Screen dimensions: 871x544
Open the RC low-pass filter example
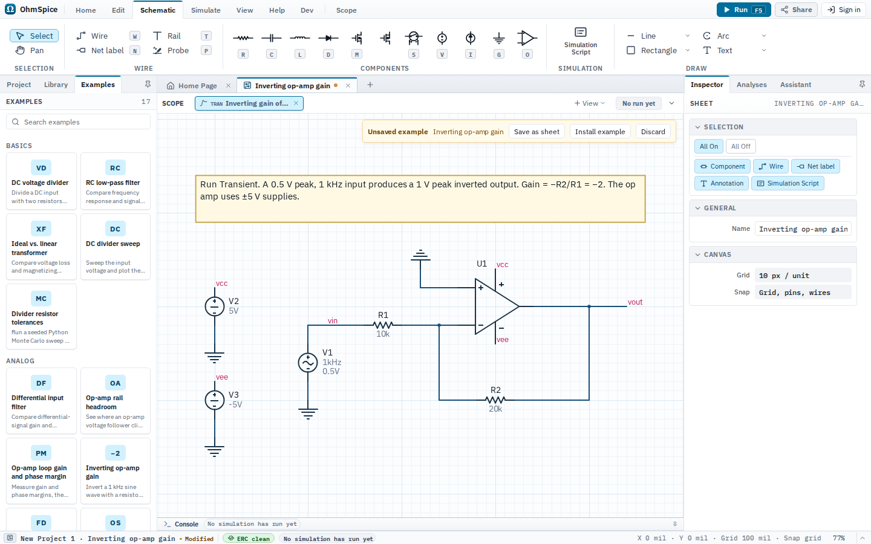[116, 181]
